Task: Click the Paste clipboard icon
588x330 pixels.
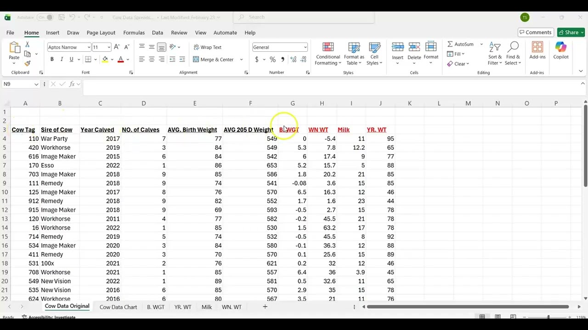Action: [x=14, y=48]
